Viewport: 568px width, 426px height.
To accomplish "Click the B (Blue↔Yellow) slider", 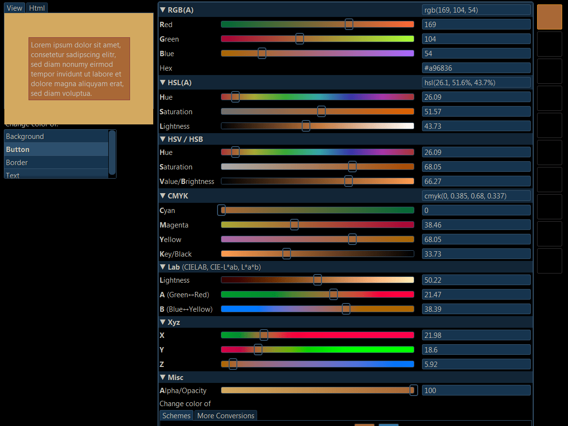I will tap(317, 309).
